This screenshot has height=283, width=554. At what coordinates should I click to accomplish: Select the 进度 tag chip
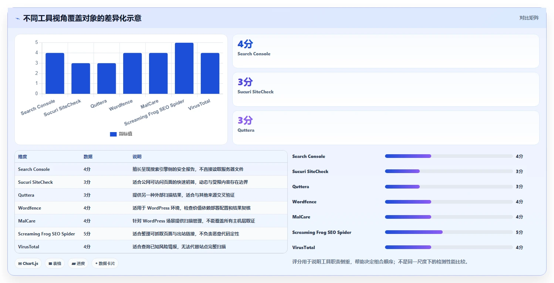coord(78,263)
